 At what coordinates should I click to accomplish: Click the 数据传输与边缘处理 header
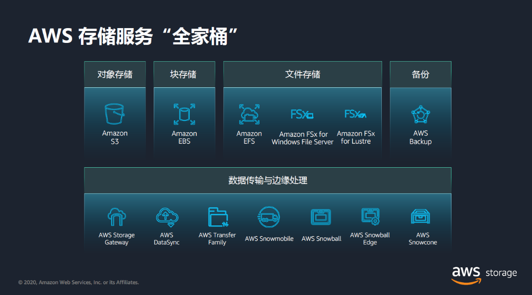[x=268, y=181]
